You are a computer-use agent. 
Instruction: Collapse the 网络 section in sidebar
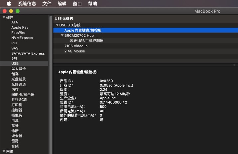[x=4, y=151]
